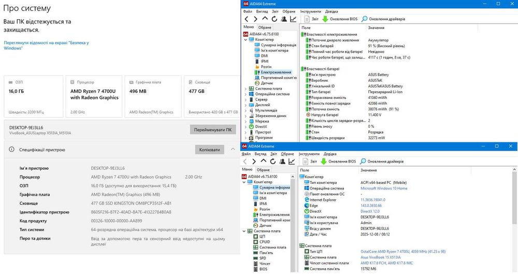
Task: Expand Системна плата node in top AIDA64 tree
Action: point(246,89)
